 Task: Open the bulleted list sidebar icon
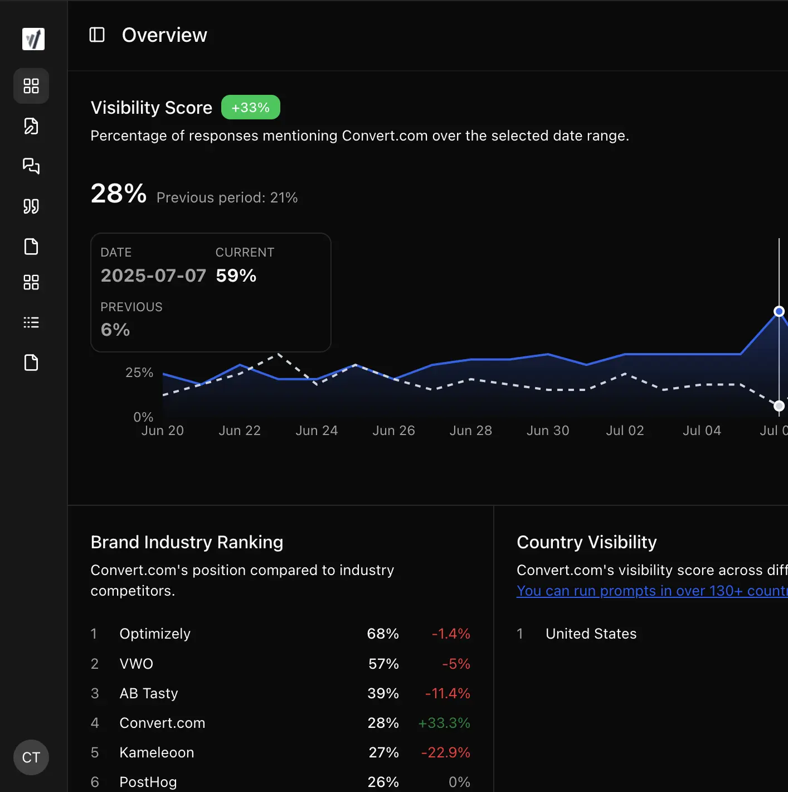pyautogui.click(x=31, y=322)
